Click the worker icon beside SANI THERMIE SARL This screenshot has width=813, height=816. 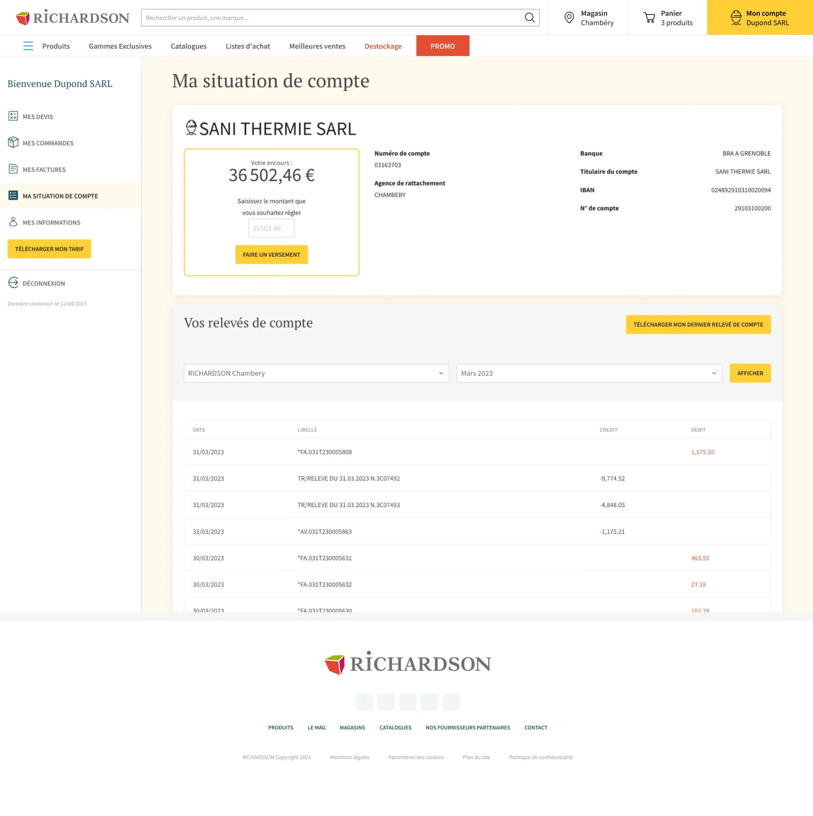[x=191, y=127]
